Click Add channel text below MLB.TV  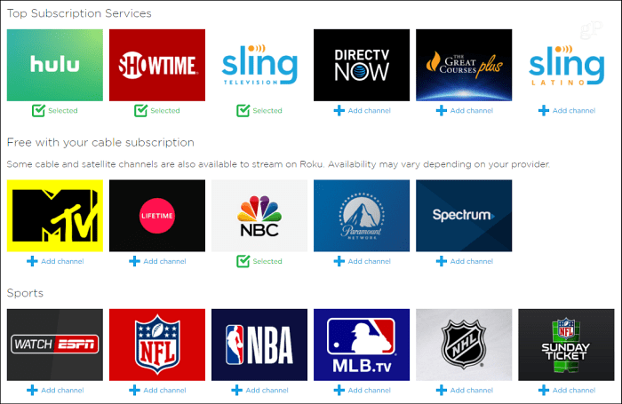(x=370, y=390)
